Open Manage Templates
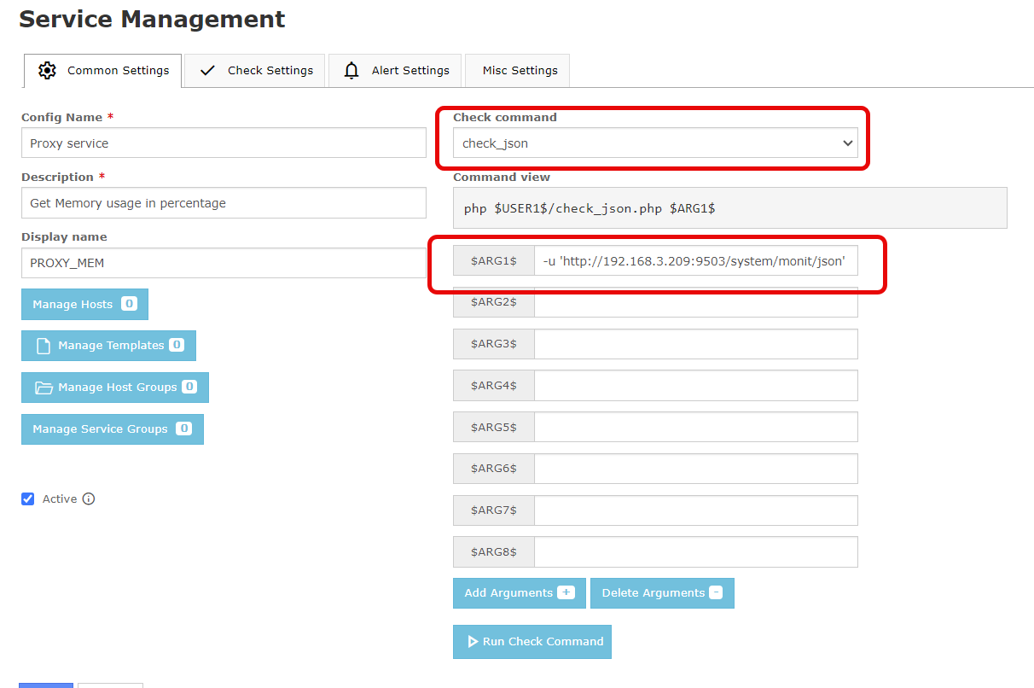The image size is (1034, 688). [108, 346]
